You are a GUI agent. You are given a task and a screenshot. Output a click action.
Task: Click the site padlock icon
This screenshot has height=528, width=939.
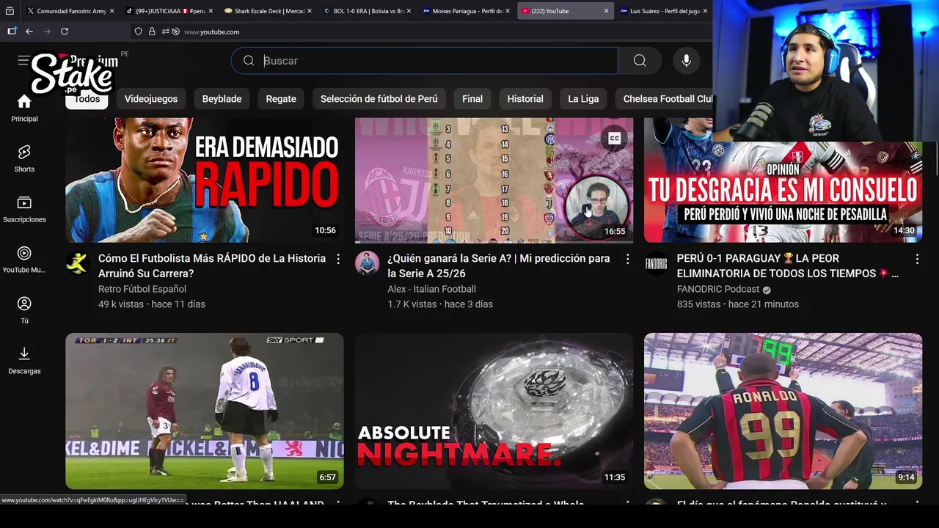pos(152,32)
